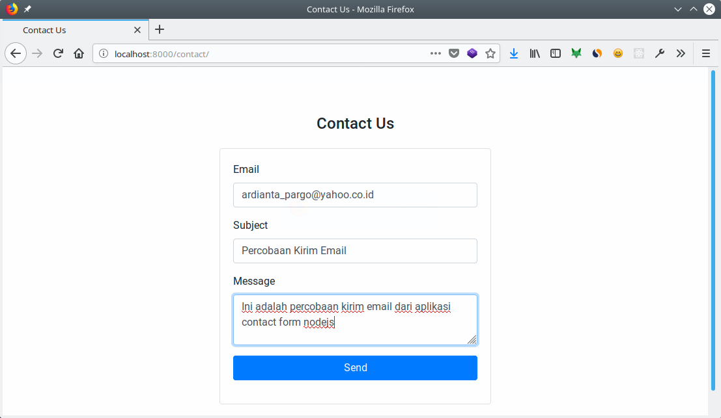Click the orange-and-blue extension icon

click(x=597, y=53)
